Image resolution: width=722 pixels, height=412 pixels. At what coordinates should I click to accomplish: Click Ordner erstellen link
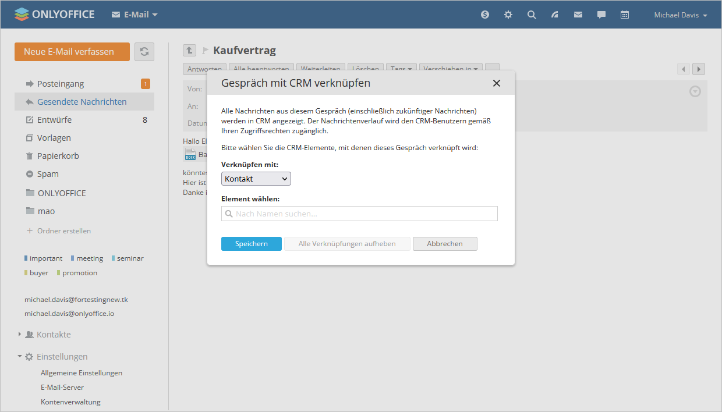point(59,231)
